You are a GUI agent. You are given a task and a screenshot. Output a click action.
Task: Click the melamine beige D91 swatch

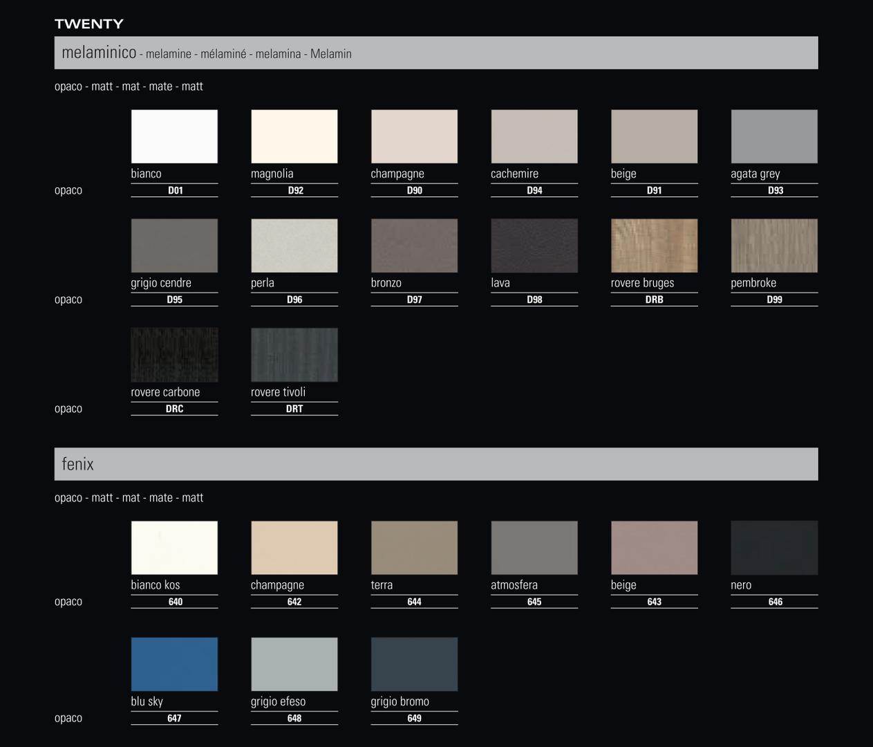(x=655, y=136)
